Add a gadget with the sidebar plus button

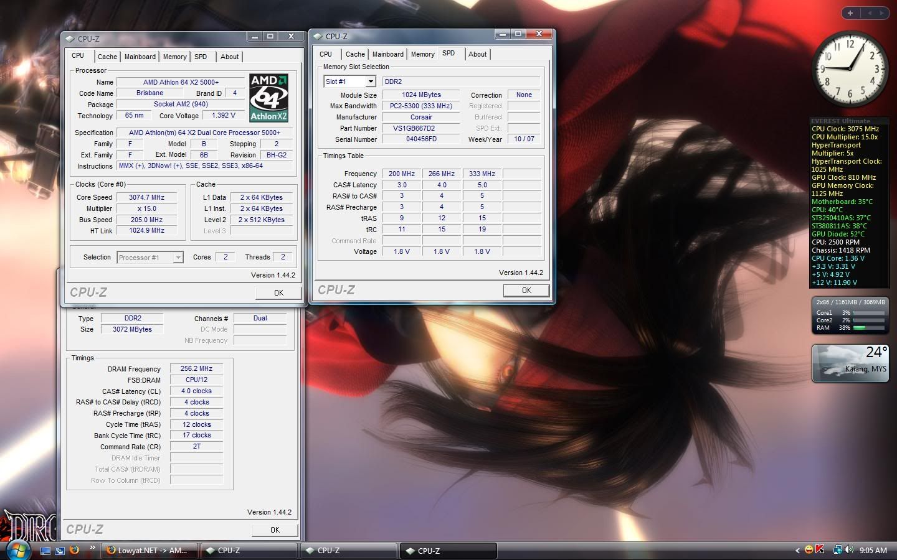point(850,12)
